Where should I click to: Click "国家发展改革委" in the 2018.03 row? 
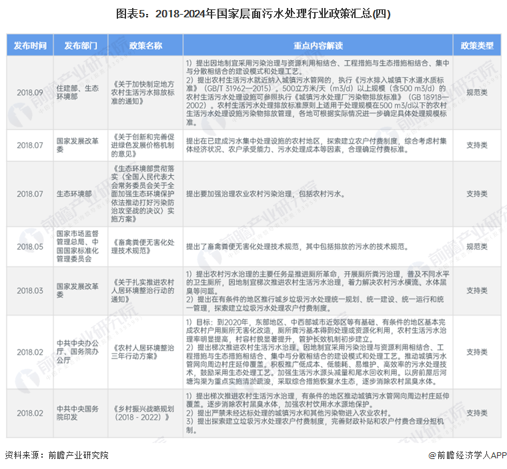pyautogui.click(x=77, y=290)
